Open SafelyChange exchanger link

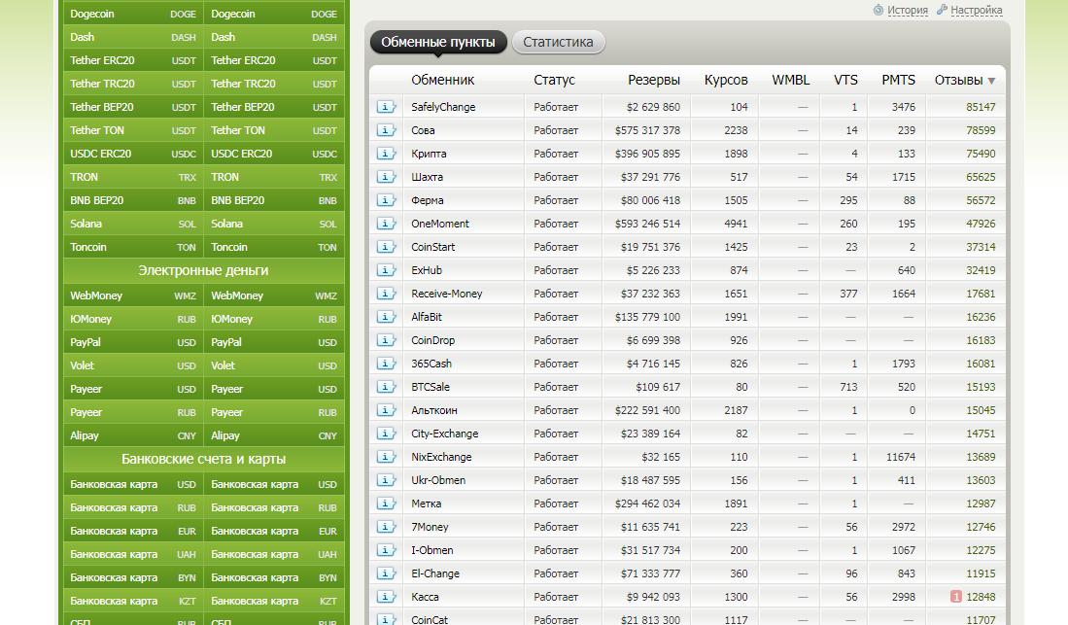coord(443,107)
